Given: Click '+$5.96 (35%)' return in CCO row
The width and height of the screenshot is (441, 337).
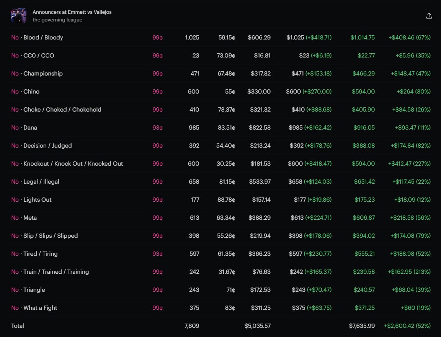Looking at the screenshot, I should (413, 56).
